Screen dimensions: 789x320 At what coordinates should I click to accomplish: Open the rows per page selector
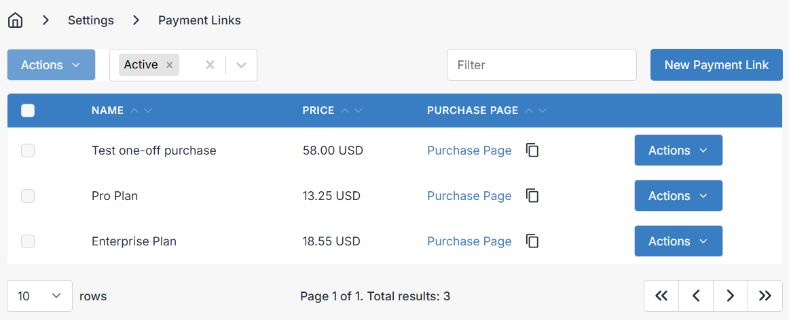[x=39, y=296]
